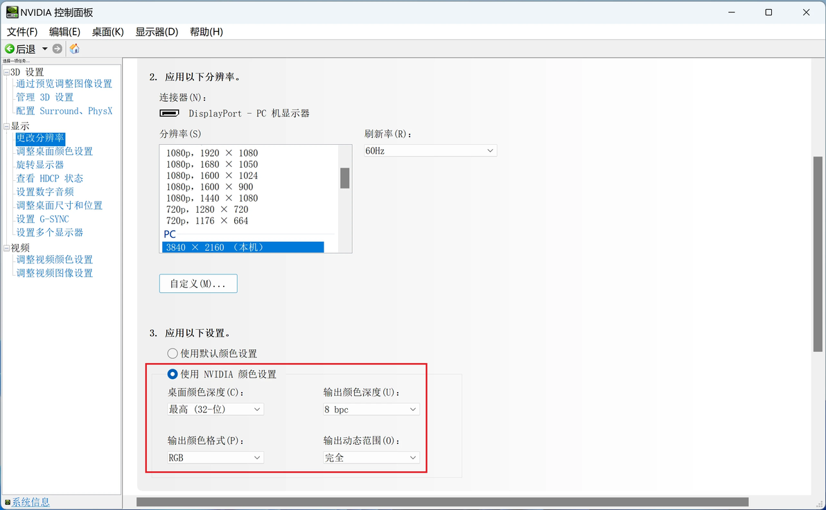Select 更改分辨率 in the sidebar
Image resolution: width=826 pixels, height=510 pixels.
tap(40, 138)
